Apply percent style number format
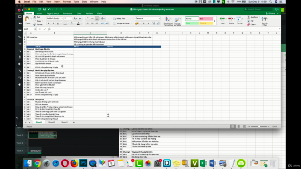 click(143, 23)
